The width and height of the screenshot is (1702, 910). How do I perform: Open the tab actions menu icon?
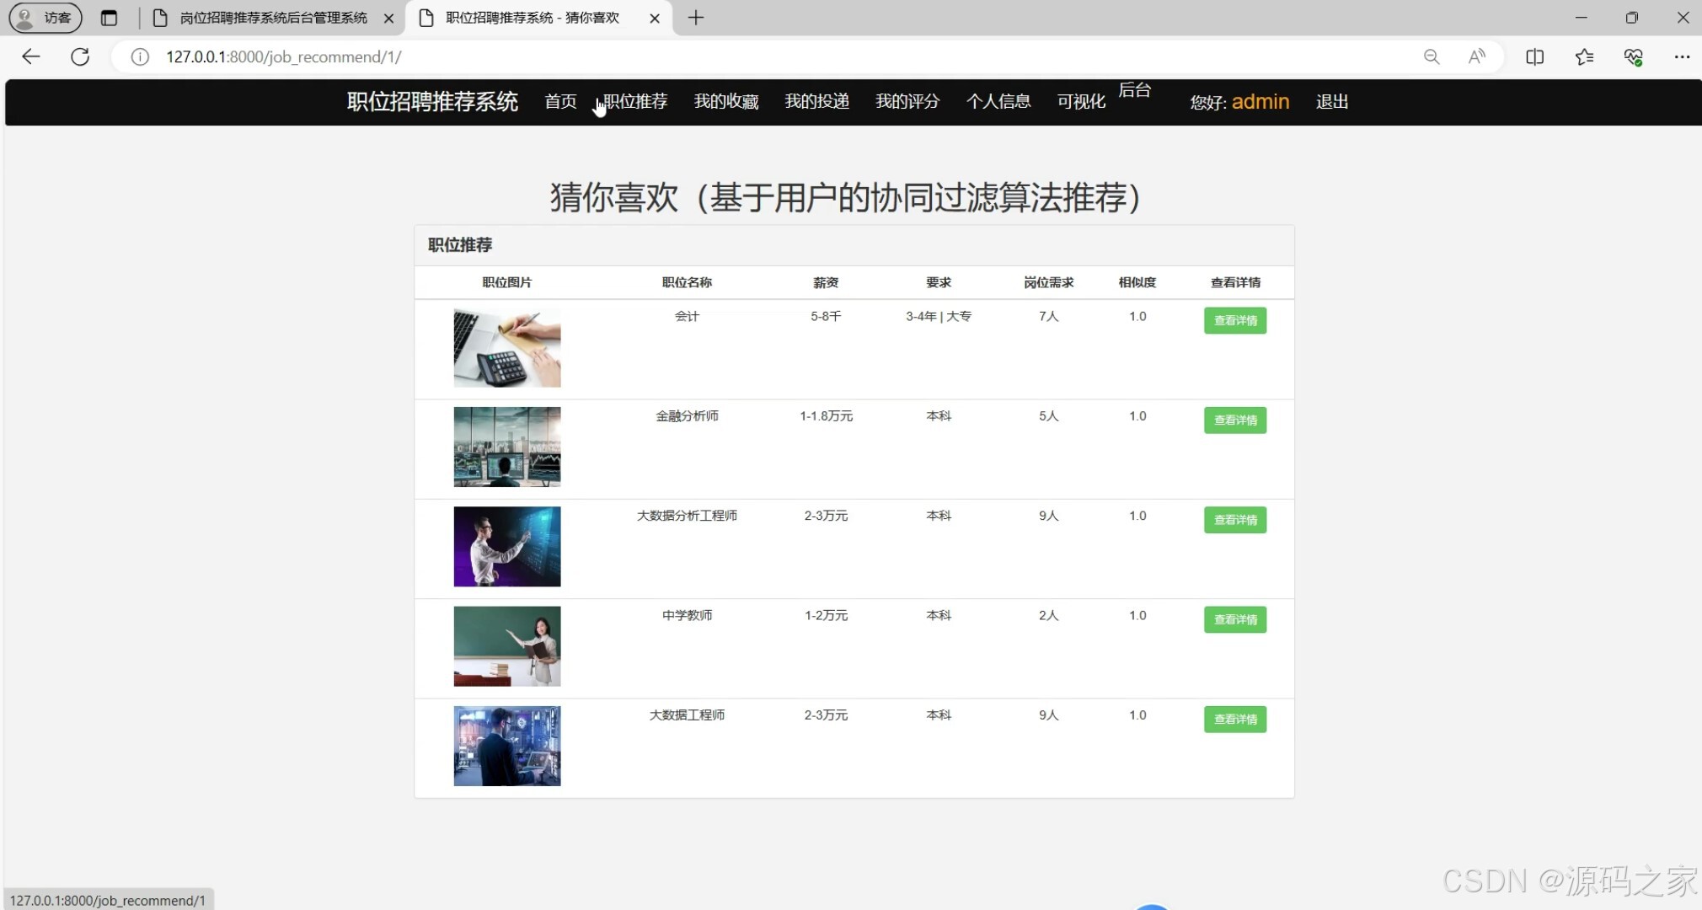tap(110, 18)
